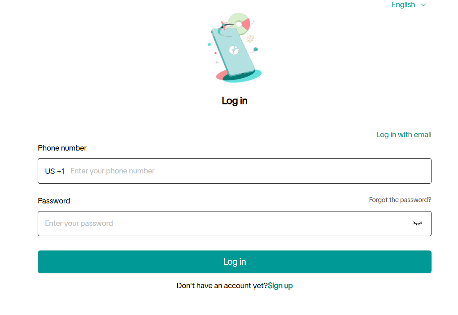Show password with the closed-eye icon
458x315 pixels.
(x=417, y=224)
